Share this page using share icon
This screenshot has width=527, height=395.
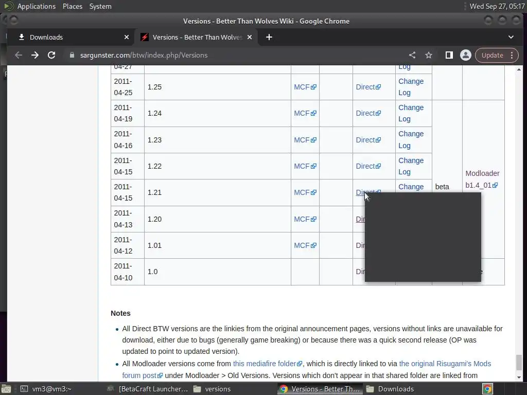click(412, 55)
